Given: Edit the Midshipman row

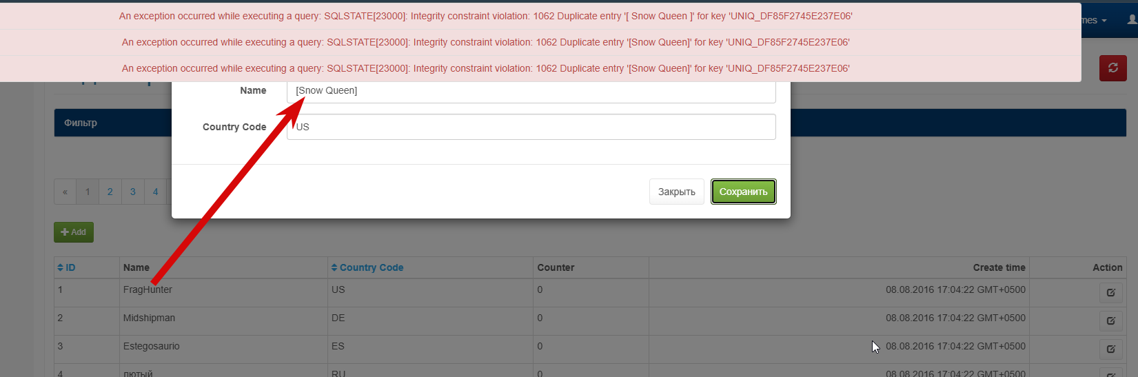Looking at the screenshot, I should point(1110,321).
